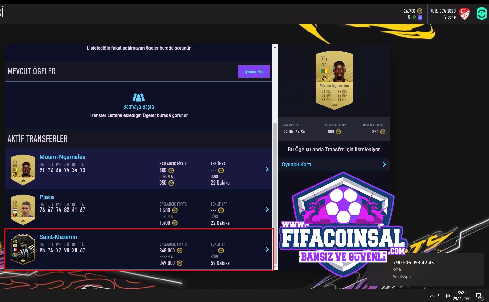Viewport: 489px width, 302px height.
Task: Click the Oyuncu Ekle button
Action: pyautogui.click(x=254, y=71)
